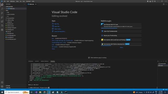This screenshot has height=94, width=168.
Task: Open the Explorer view in activity bar
Action: click(x=2, y=5)
